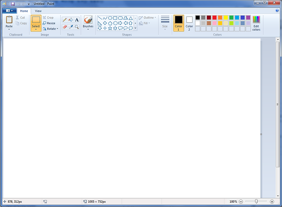Switch to the View tab
Screen dimensions: 282x207
38,11
